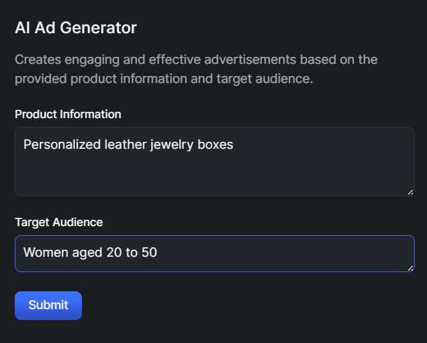Click the Target Audience label
The width and height of the screenshot is (427, 343).
(x=59, y=222)
